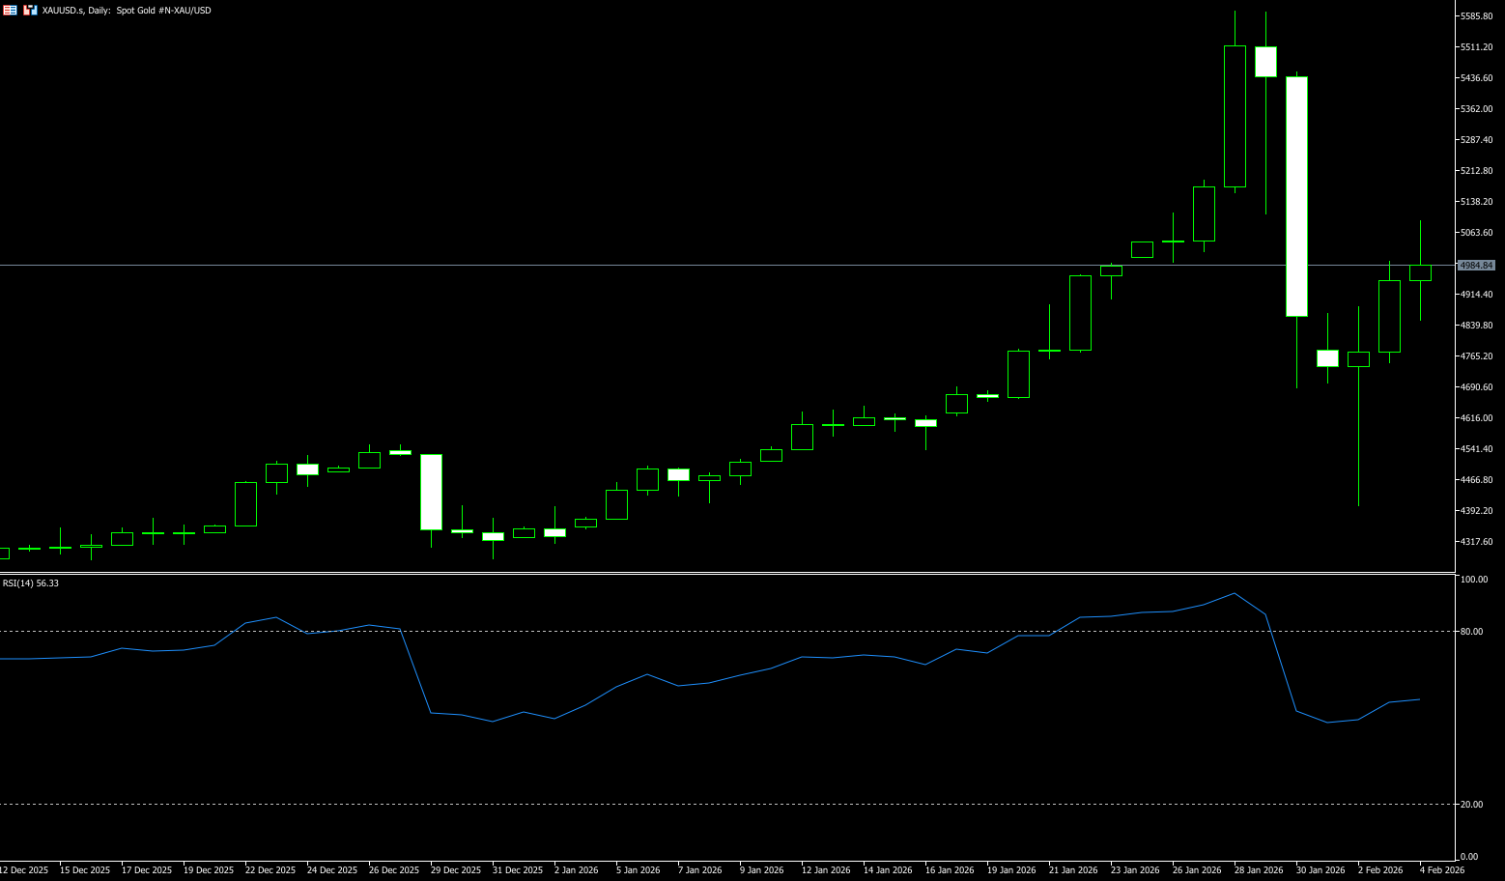
Task: Click the highest peak of the RSI line
Action: coord(1235,594)
